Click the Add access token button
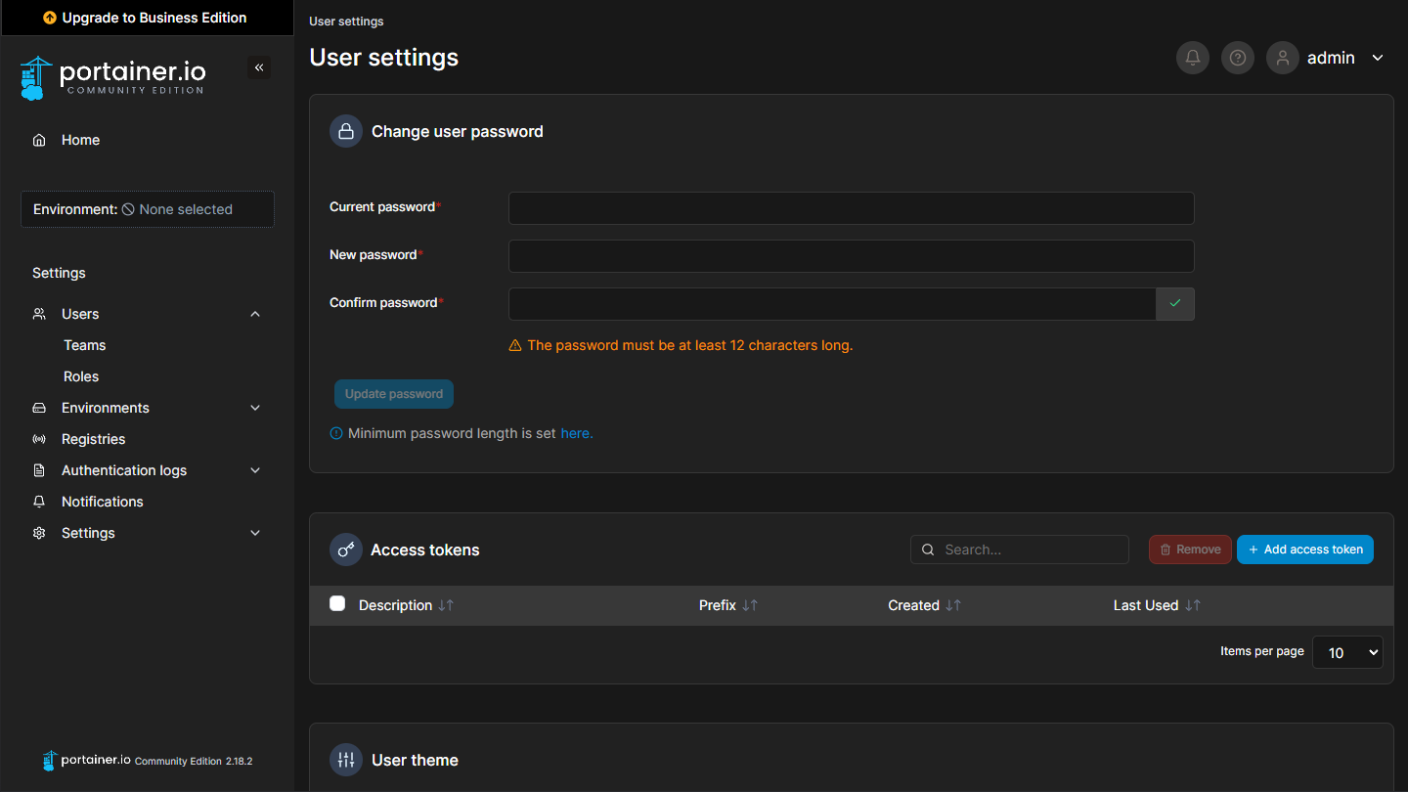1408x792 pixels. pos(1304,550)
